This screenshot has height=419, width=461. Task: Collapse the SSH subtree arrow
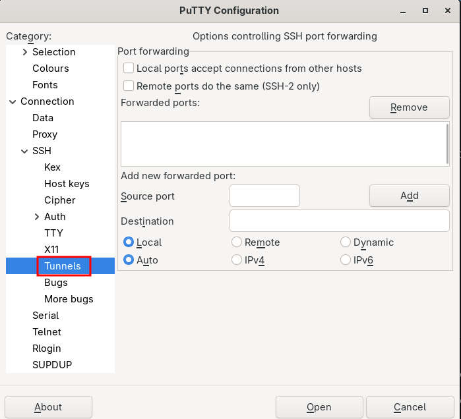click(24, 151)
